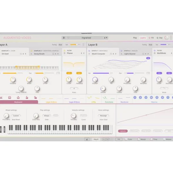Image resolution: width=173 pixels, height=174 pixels.
Task: Click the Position knob in Synth 1
Action: pyautogui.click(x=95, y=79)
